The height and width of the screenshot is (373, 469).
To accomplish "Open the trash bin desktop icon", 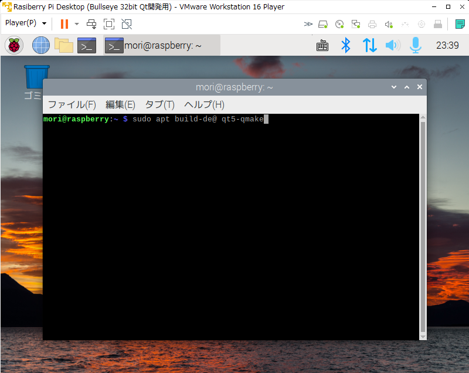I will coord(37,77).
